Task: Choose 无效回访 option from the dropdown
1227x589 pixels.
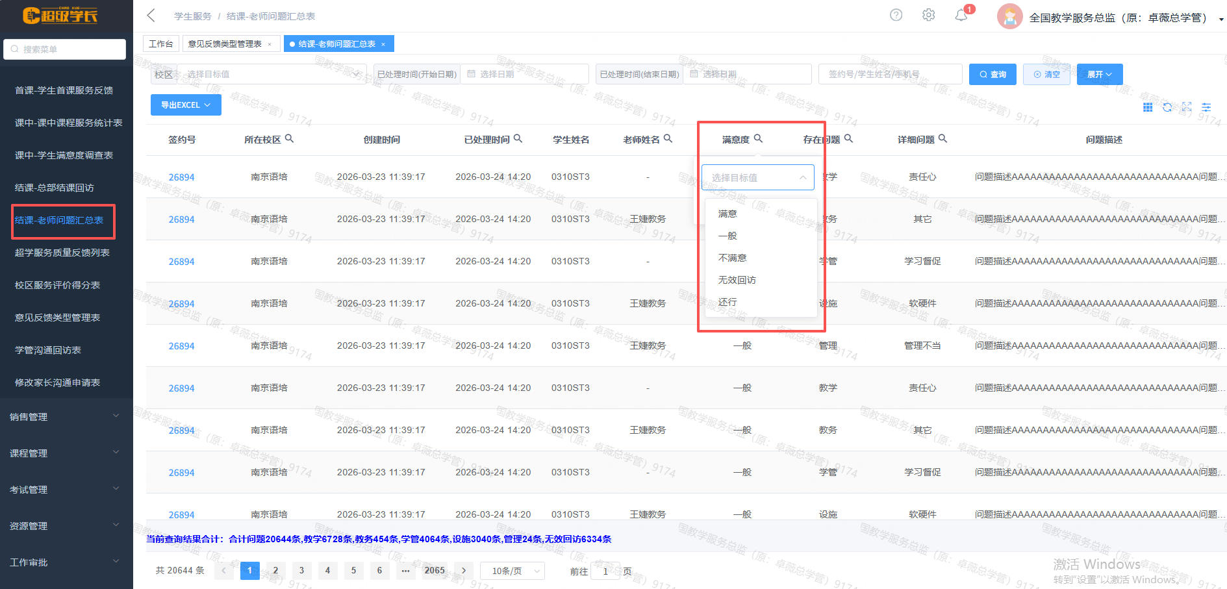Action: pos(737,280)
